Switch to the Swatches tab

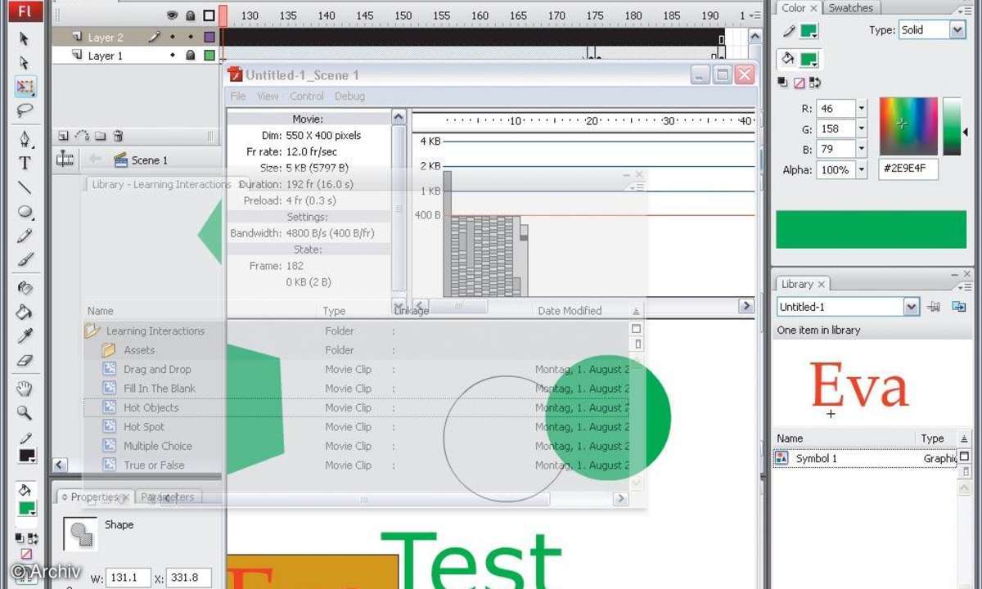pyautogui.click(x=851, y=8)
